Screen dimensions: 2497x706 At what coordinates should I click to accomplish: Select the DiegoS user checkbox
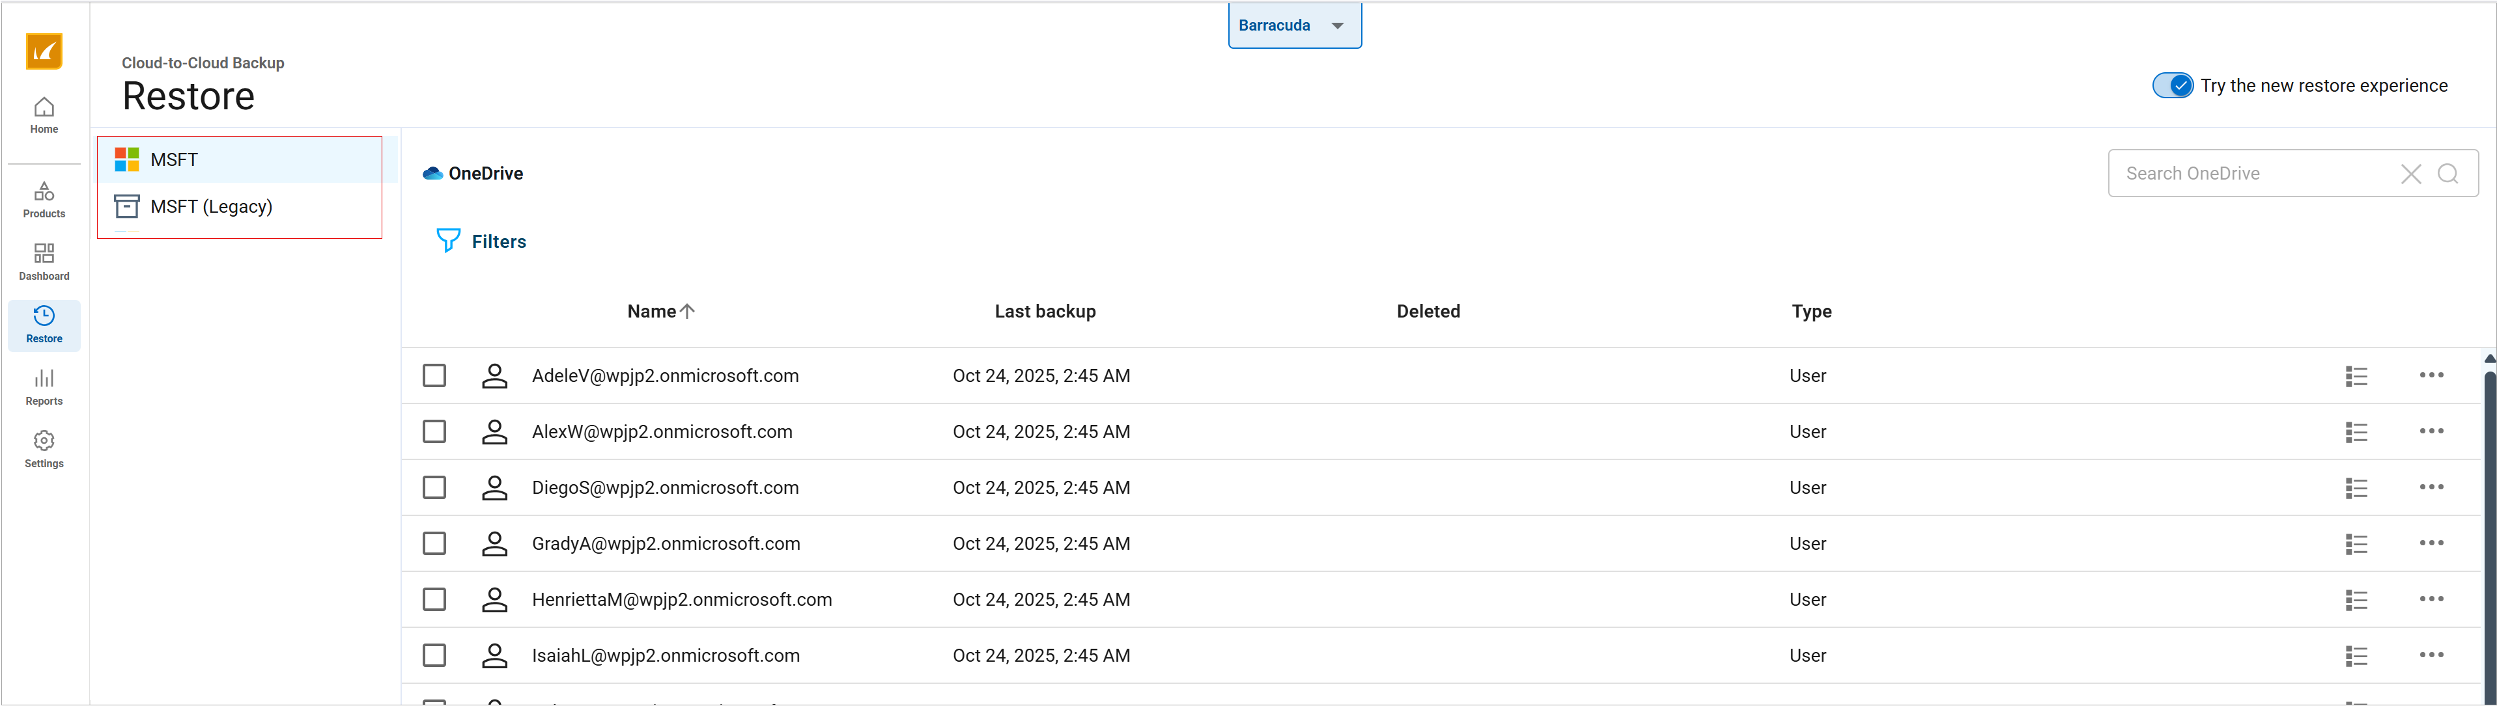(434, 487)
